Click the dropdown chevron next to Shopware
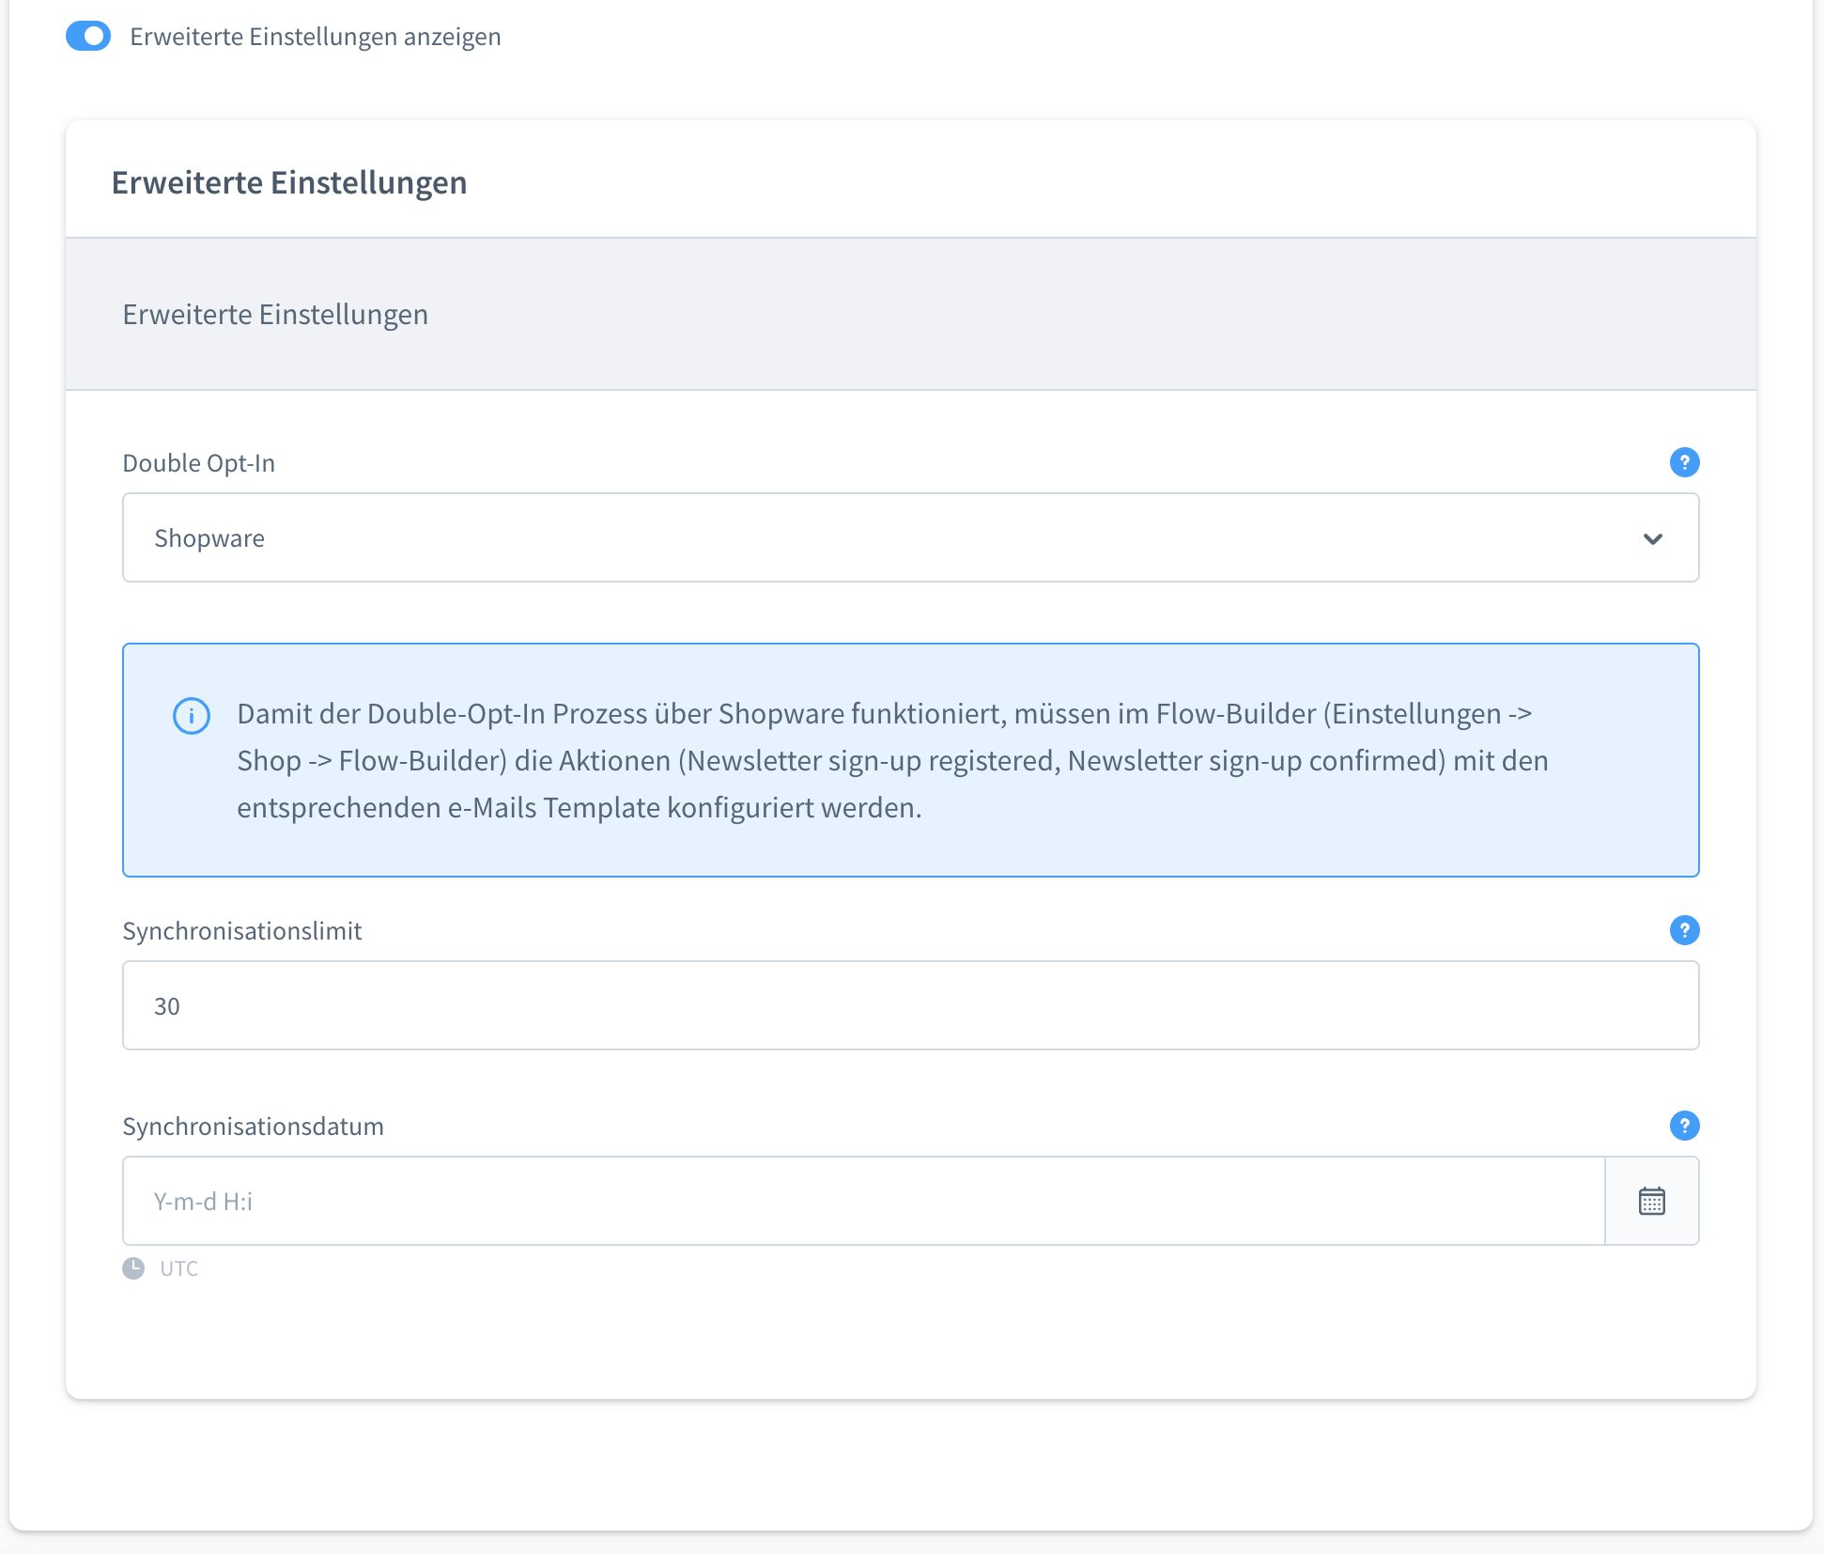Viewport: 1824px width, 1554px height. pos(1653,538)
